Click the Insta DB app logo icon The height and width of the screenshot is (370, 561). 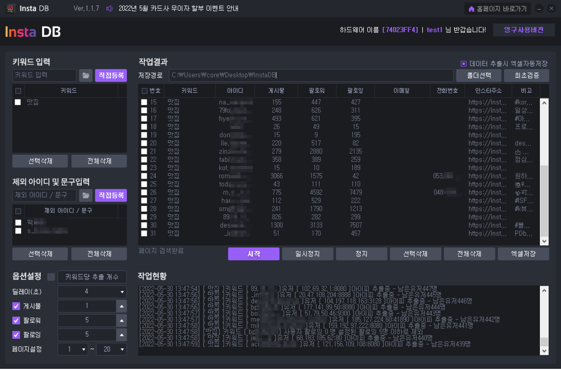[x=10, y=8]
